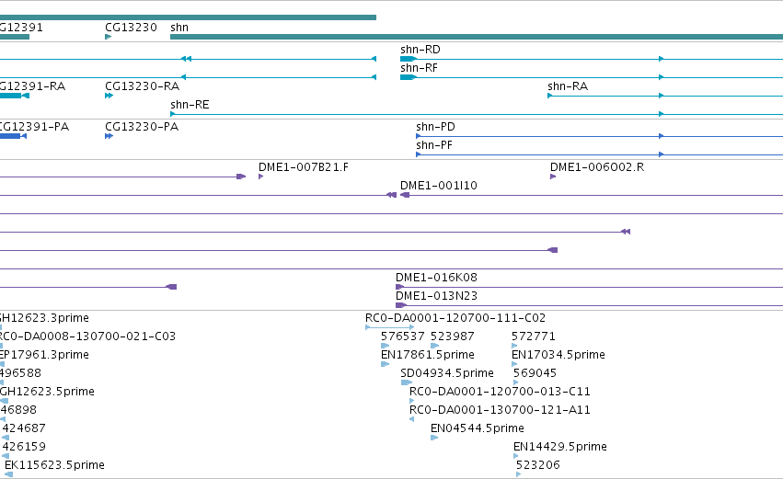This screenshot has width=783, height=479.
Task: Click the 'EN17034.5prime' label
Action: [x=558, y=355]
